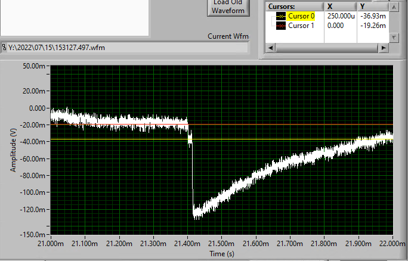This screenshot has height=261, width=408.
Task: Edit the Cursor 1 Y value -19.26m
Action: [x=372, y=26]
